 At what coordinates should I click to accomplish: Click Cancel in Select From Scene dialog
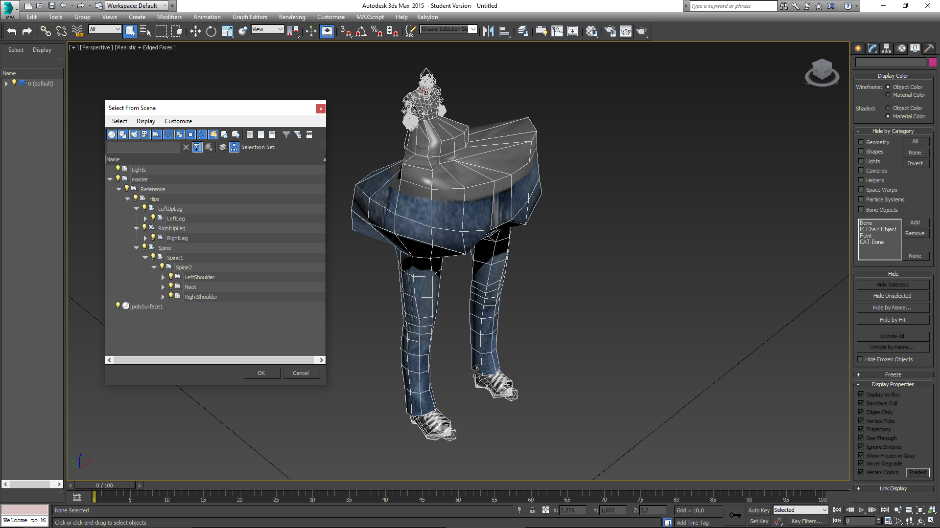point(301,373)
